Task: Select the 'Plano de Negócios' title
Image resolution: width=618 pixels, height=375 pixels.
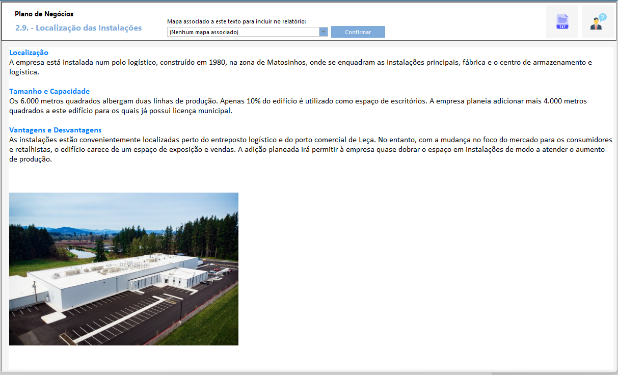Action: click(x=44, y=14)
